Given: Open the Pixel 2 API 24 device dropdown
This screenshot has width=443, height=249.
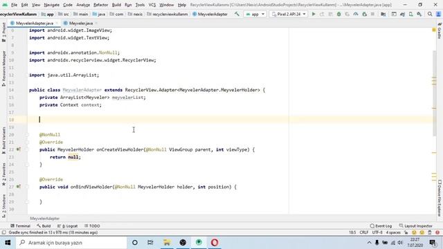Looking at the screenshot, I should click(x=289, y=14).
